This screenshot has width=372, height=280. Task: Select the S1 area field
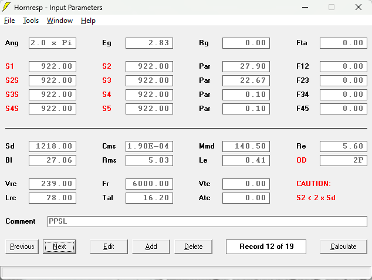pos(52,66)
